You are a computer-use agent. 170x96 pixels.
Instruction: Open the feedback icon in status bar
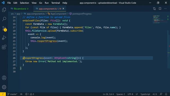[x=161, y=94]
